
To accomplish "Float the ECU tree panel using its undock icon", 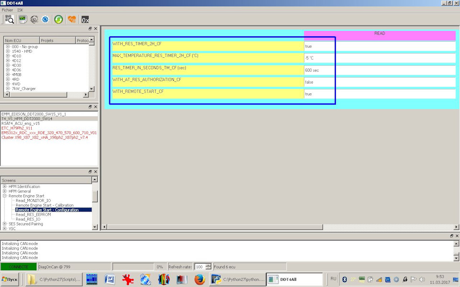I will click(x=90, y=28).
